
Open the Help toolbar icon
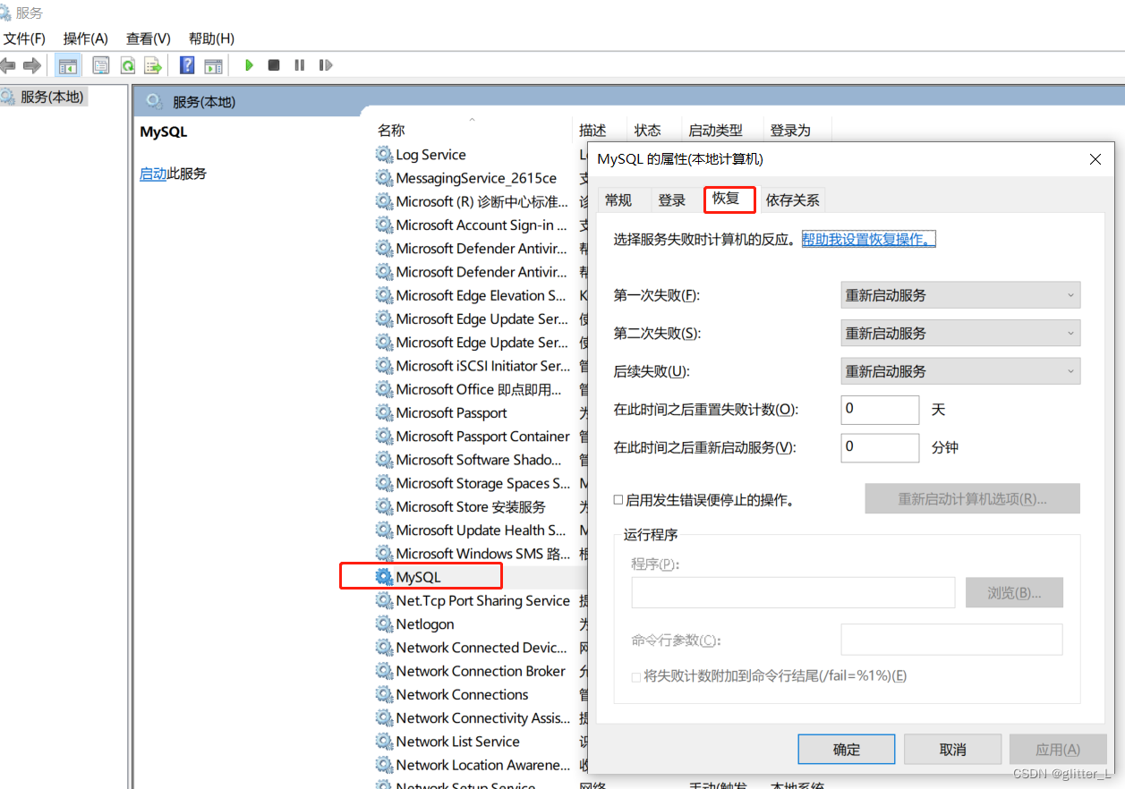click(187, 65)
